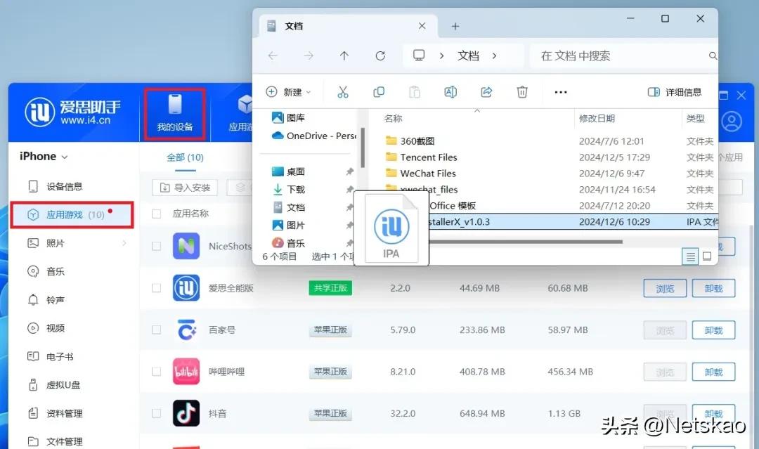Switch to 全部 (10) tab
Image resolution: width=759 pixels, height=449 pixels.
185,157
